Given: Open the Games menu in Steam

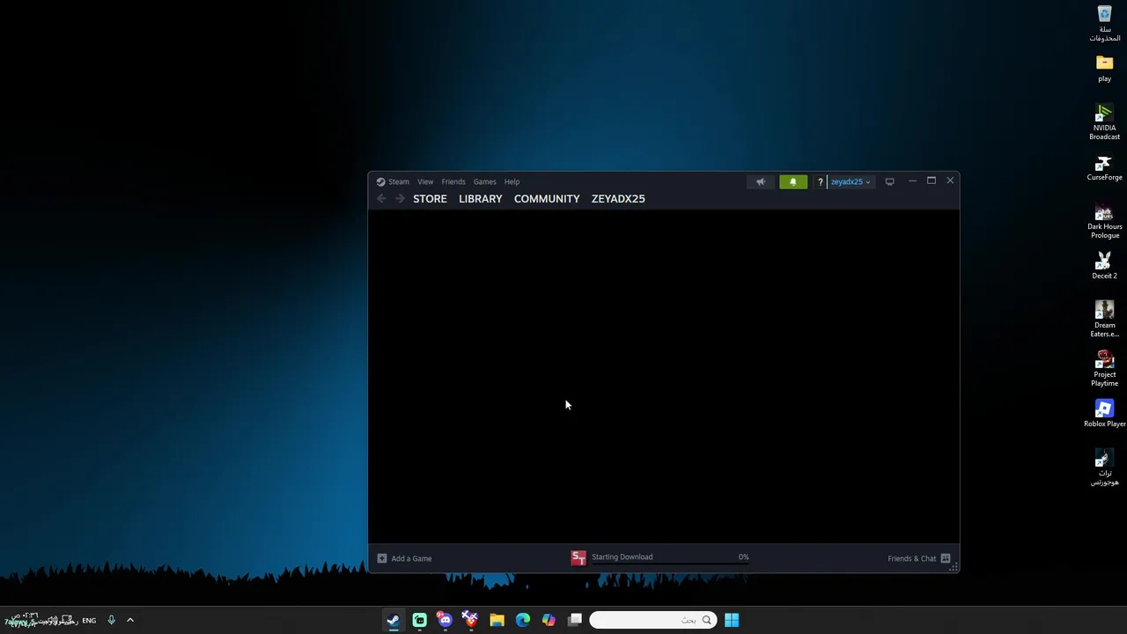Looking at the screenshot, I should (x=485, y=181).
